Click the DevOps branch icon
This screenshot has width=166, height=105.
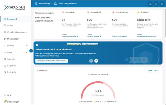[4, 46]
